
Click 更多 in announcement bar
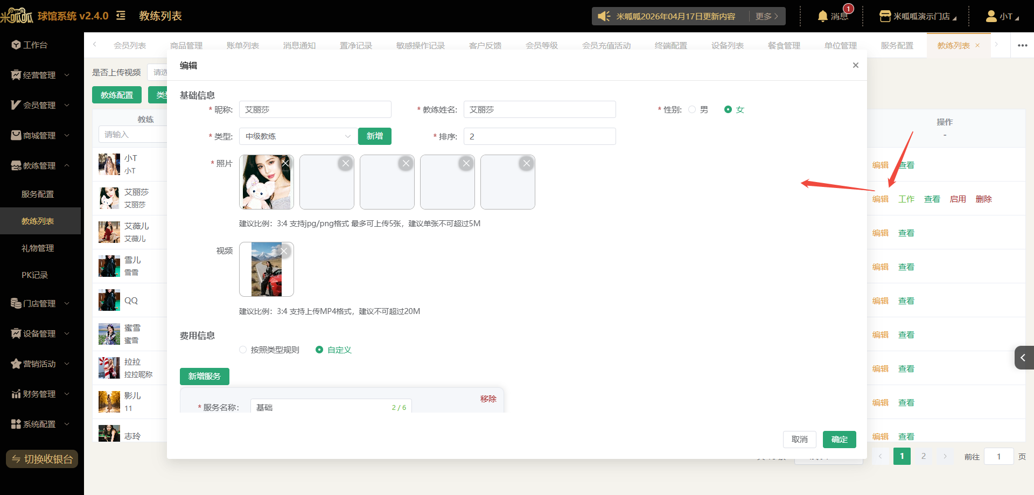tap(766, 16)
